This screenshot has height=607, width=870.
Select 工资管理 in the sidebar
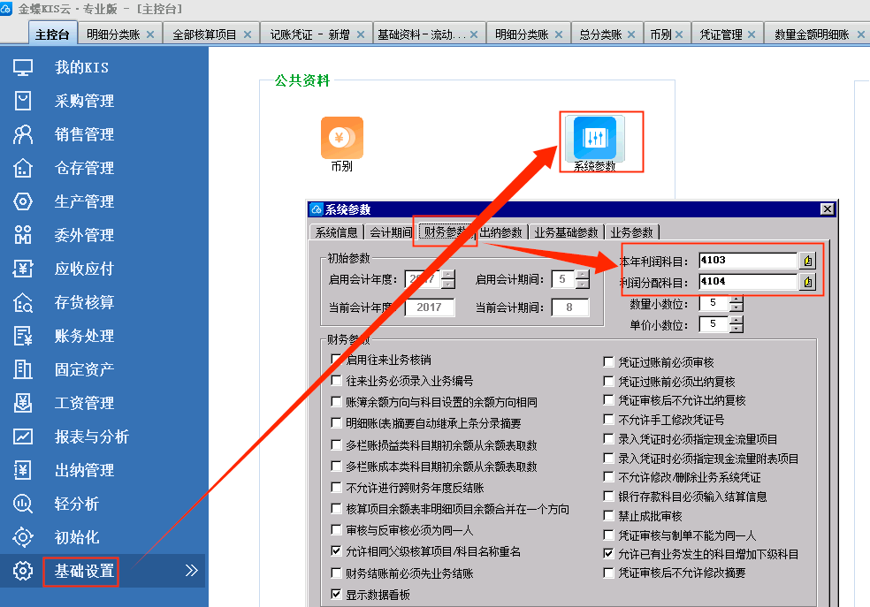coord(84,403)
